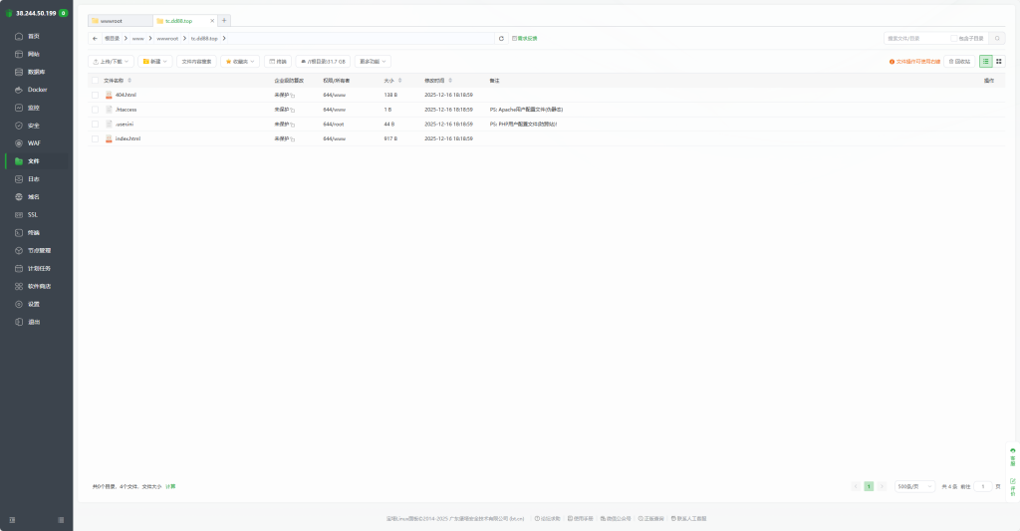Click 计算 calculate size link
The image size is (1020, 531).
point(170,487)
